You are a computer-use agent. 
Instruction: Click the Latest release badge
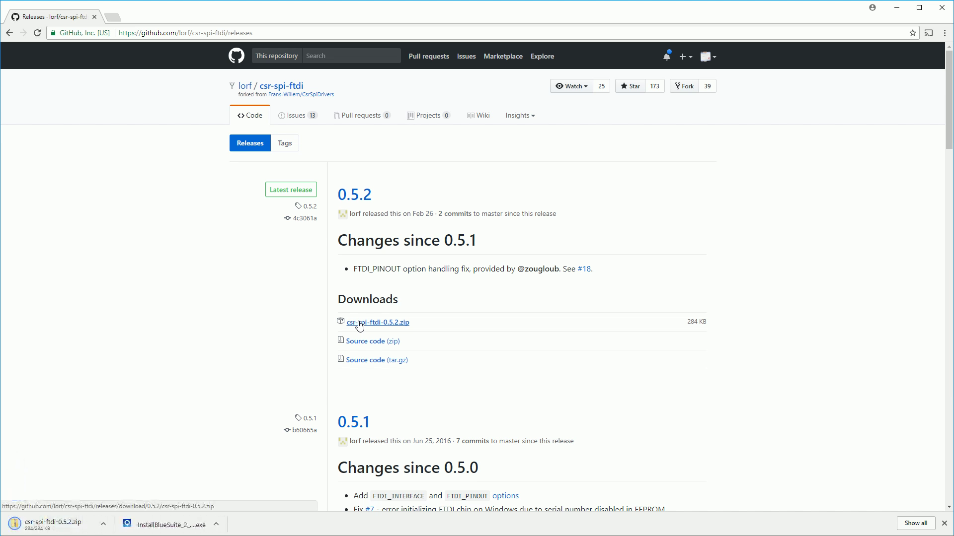coord(291,190)
